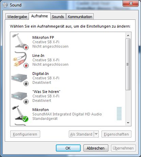The height and width of the screenshot is (157, 141).
Task: Click the scrollbar down arrow
Action: [x=128, y=123]
